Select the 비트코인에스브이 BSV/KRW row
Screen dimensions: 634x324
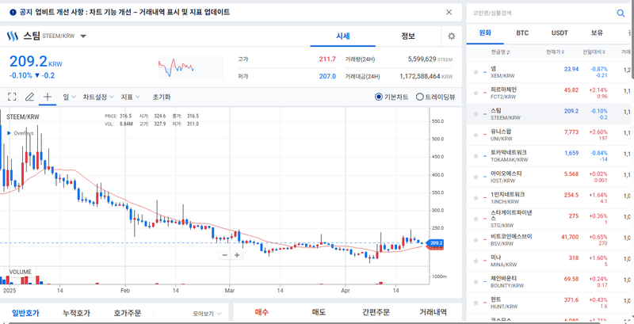pos(550,240)
